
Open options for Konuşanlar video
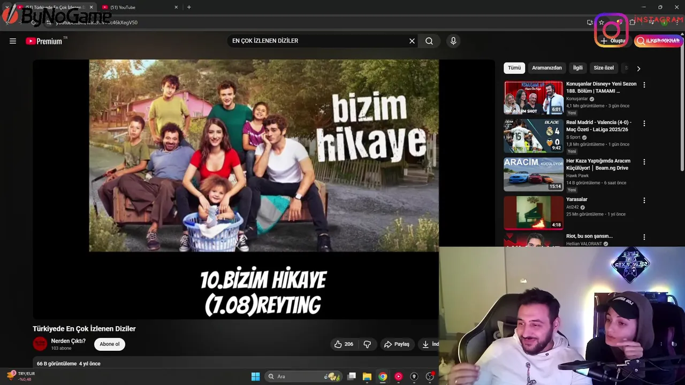(x=644, y=85)
